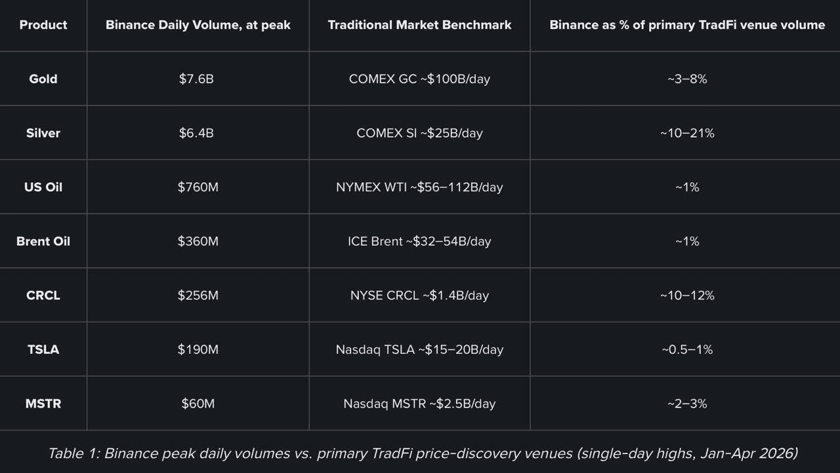Click the $6.4B Silver volume cell

click(x=196, y=133)
